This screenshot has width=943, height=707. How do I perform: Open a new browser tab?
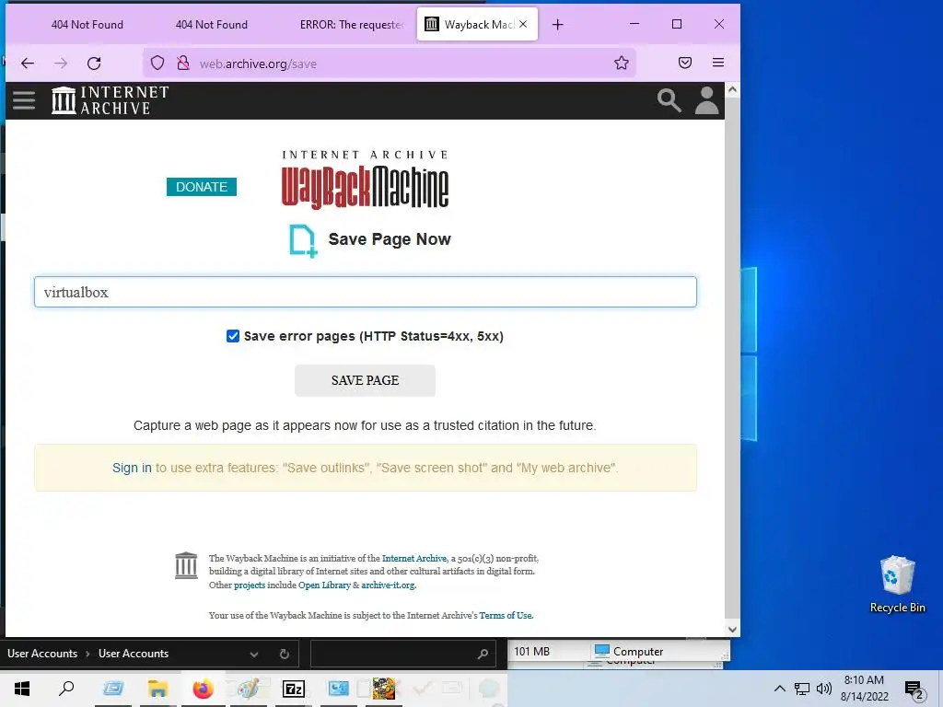557,25
